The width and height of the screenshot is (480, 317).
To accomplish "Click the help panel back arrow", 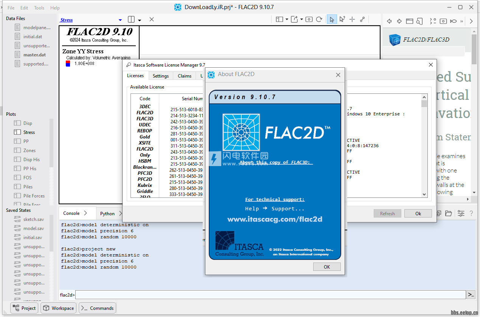I will click(389, 21).
